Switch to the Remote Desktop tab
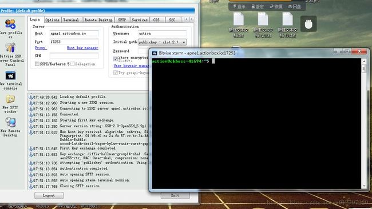 click(x=98, y=20)
